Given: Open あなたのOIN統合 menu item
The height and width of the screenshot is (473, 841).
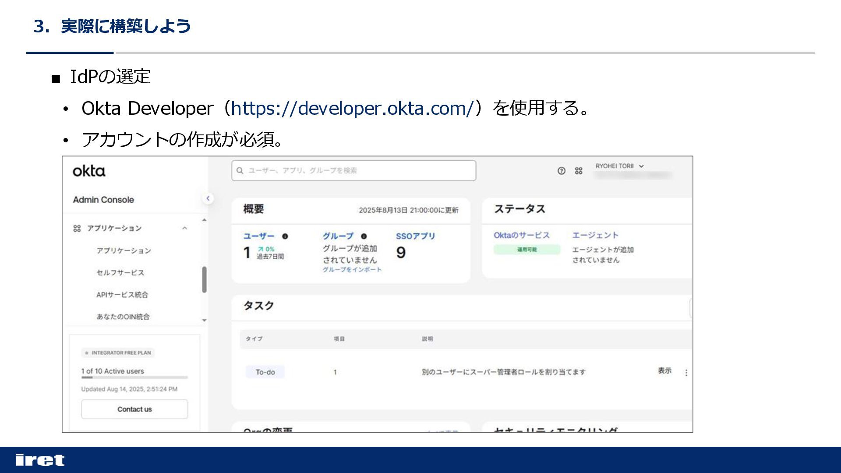Looking at the screenshot, I should 123,317.
